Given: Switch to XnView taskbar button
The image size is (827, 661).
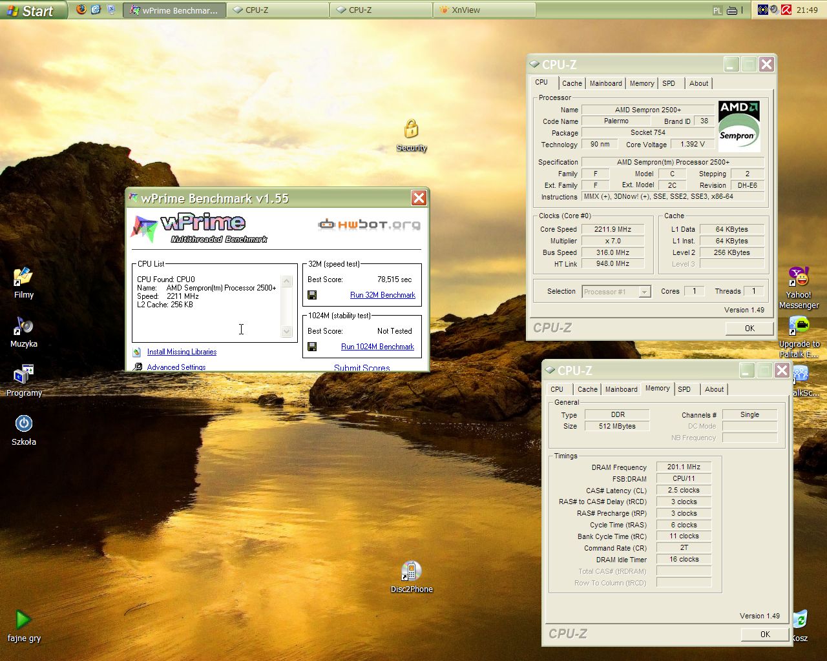Looking at the screenshot, I should pos(484,10).
